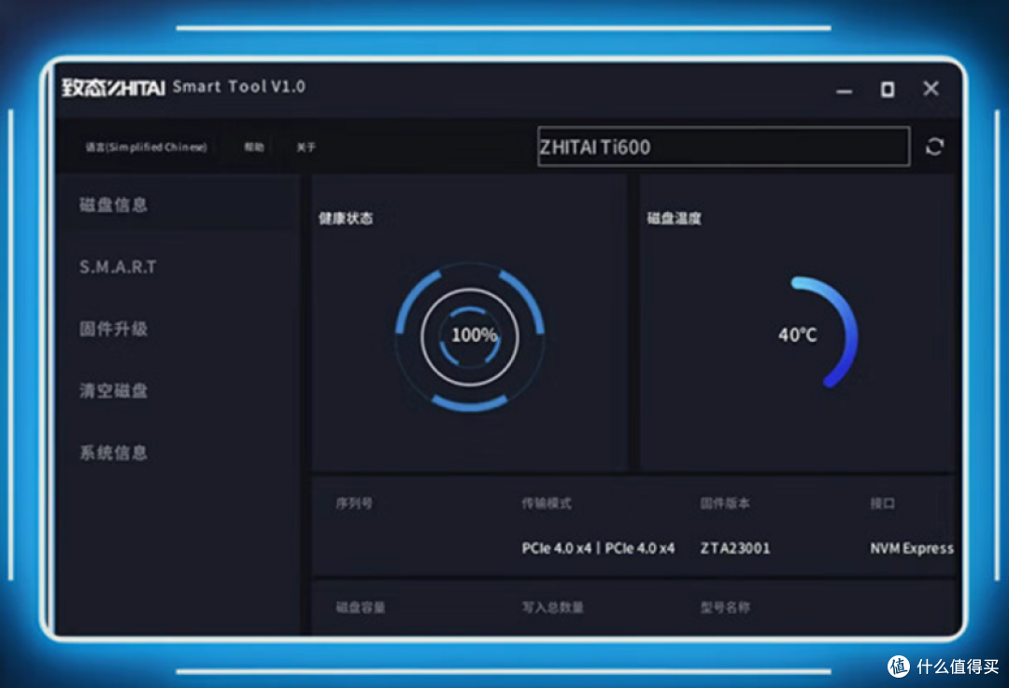Click the 写入总数量 total written label
The height and width of the screenshot is (688, 1009).
(x=553, y=608)
